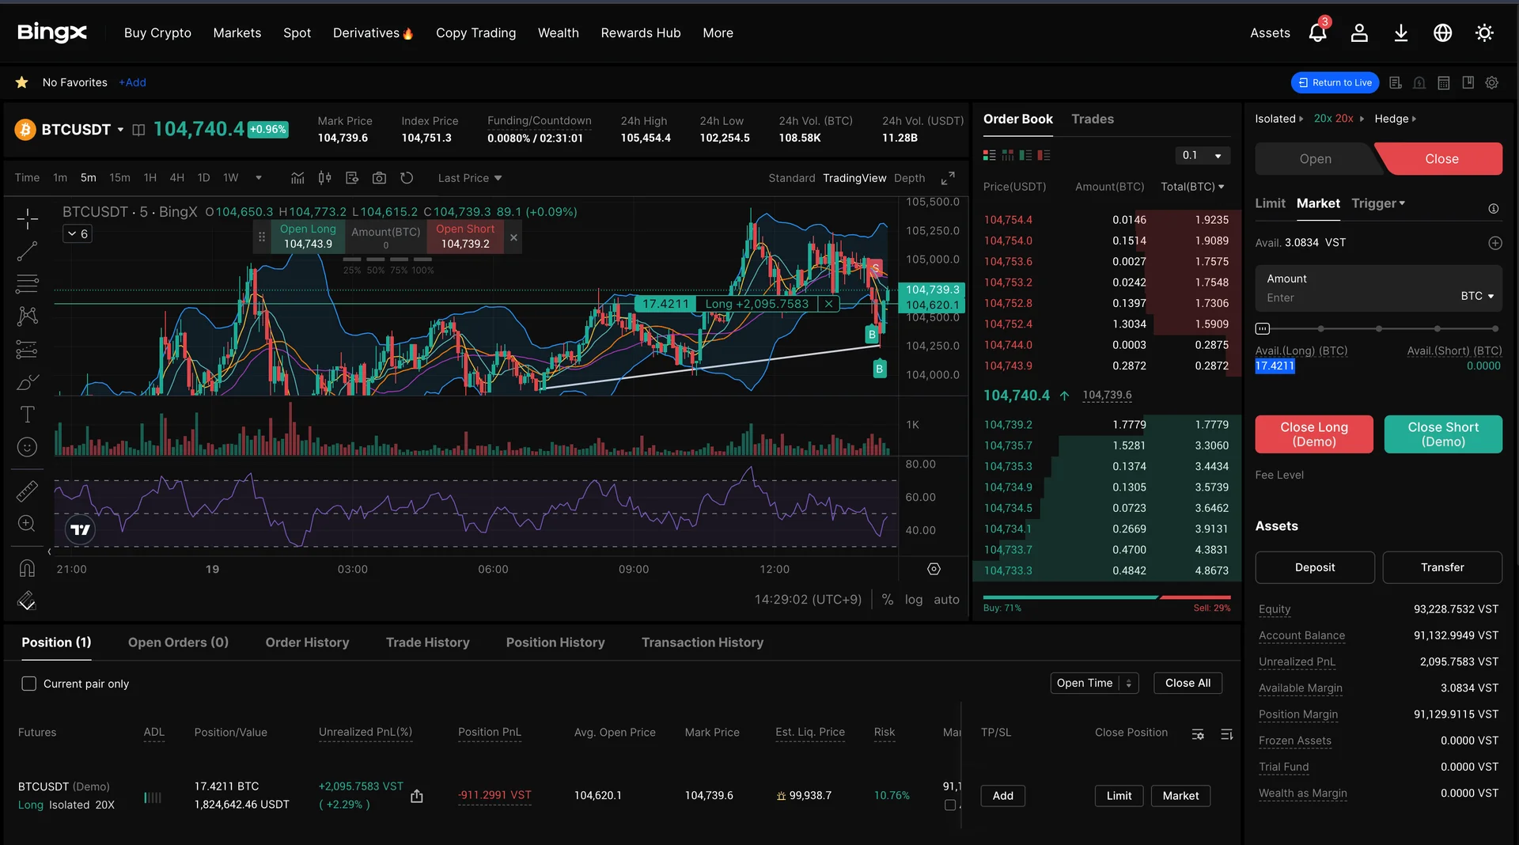
Task: Open the chart indicators icon
Action: click(297, 178)
